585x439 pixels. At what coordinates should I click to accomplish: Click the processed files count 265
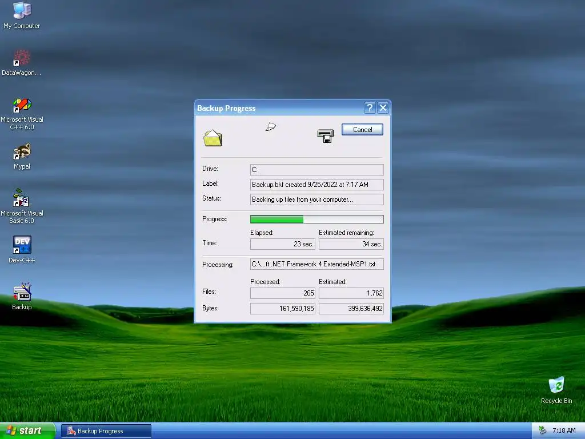click(x=282, y=293)
